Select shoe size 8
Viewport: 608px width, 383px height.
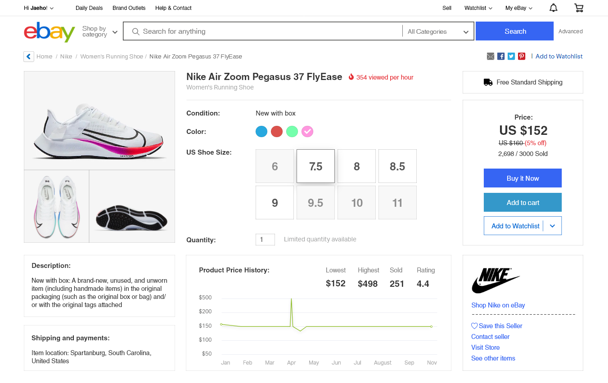[x=356, y=166]
